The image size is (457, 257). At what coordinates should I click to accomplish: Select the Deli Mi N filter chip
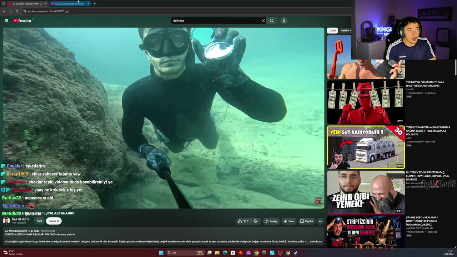tap(346, 31)
